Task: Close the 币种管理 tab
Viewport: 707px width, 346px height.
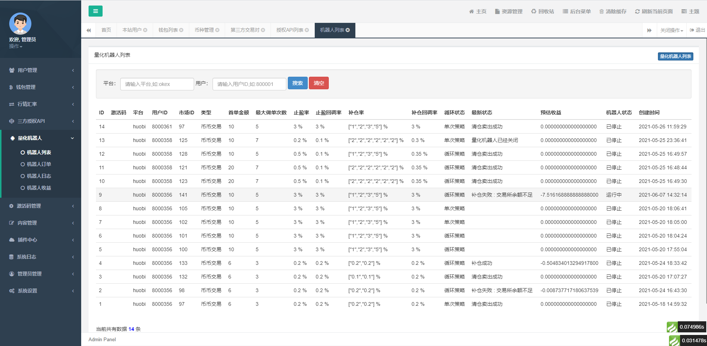Action: (x=217, y=30)
